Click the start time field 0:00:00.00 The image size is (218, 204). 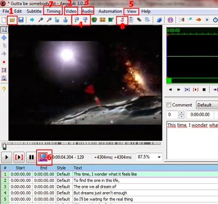(x=200, y=114)
